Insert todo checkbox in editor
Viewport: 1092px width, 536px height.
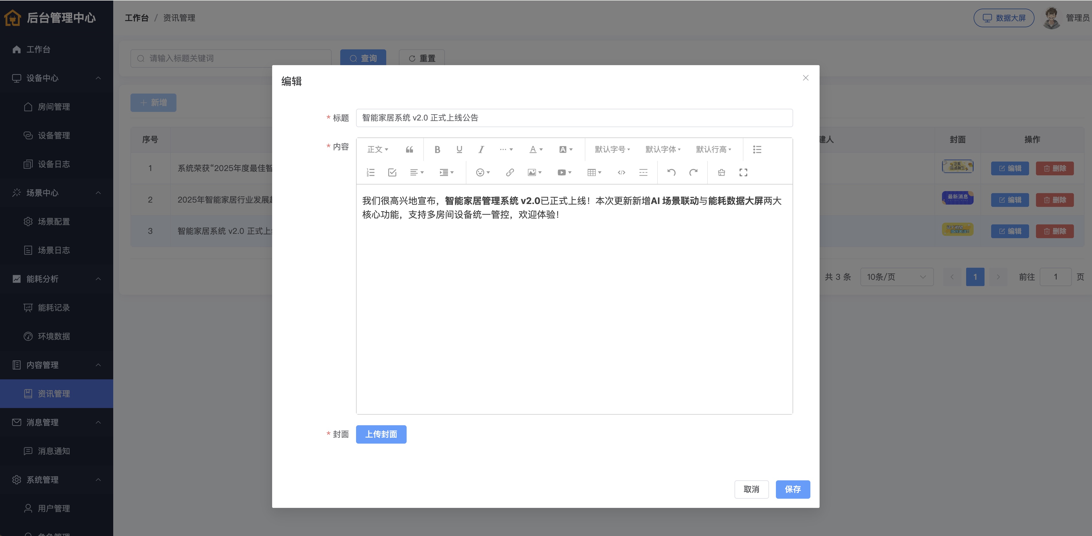tap(392, 172)
